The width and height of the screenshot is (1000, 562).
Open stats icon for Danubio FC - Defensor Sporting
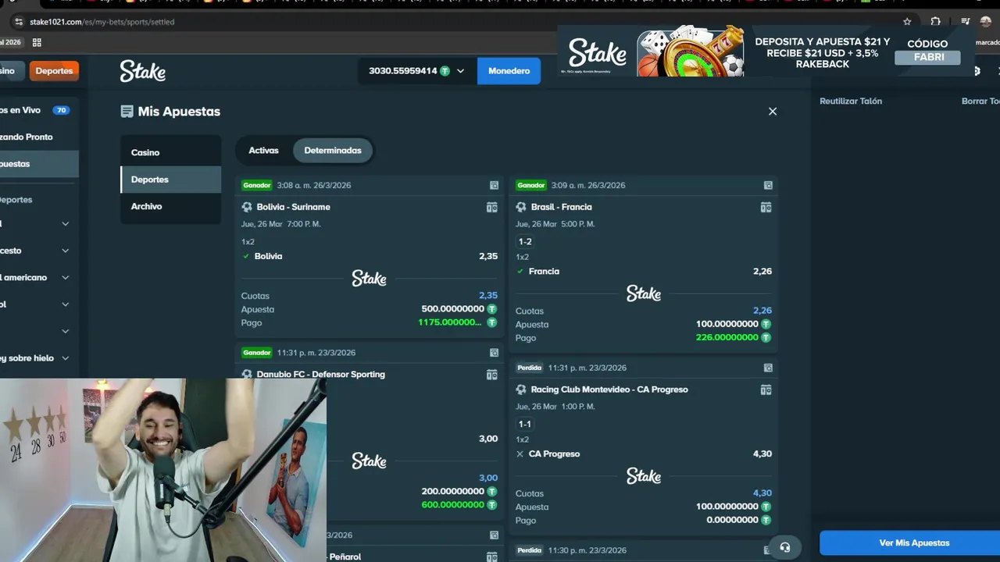pyautogui.click(x=491, y=375)
